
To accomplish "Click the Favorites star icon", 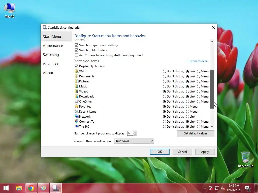I will (x=76, y=106).
